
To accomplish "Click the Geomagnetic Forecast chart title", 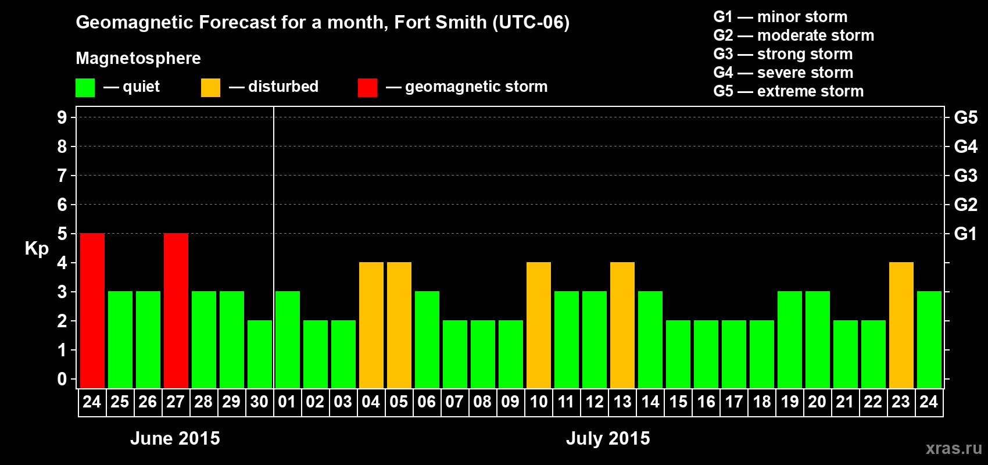I will click(323, 23).
